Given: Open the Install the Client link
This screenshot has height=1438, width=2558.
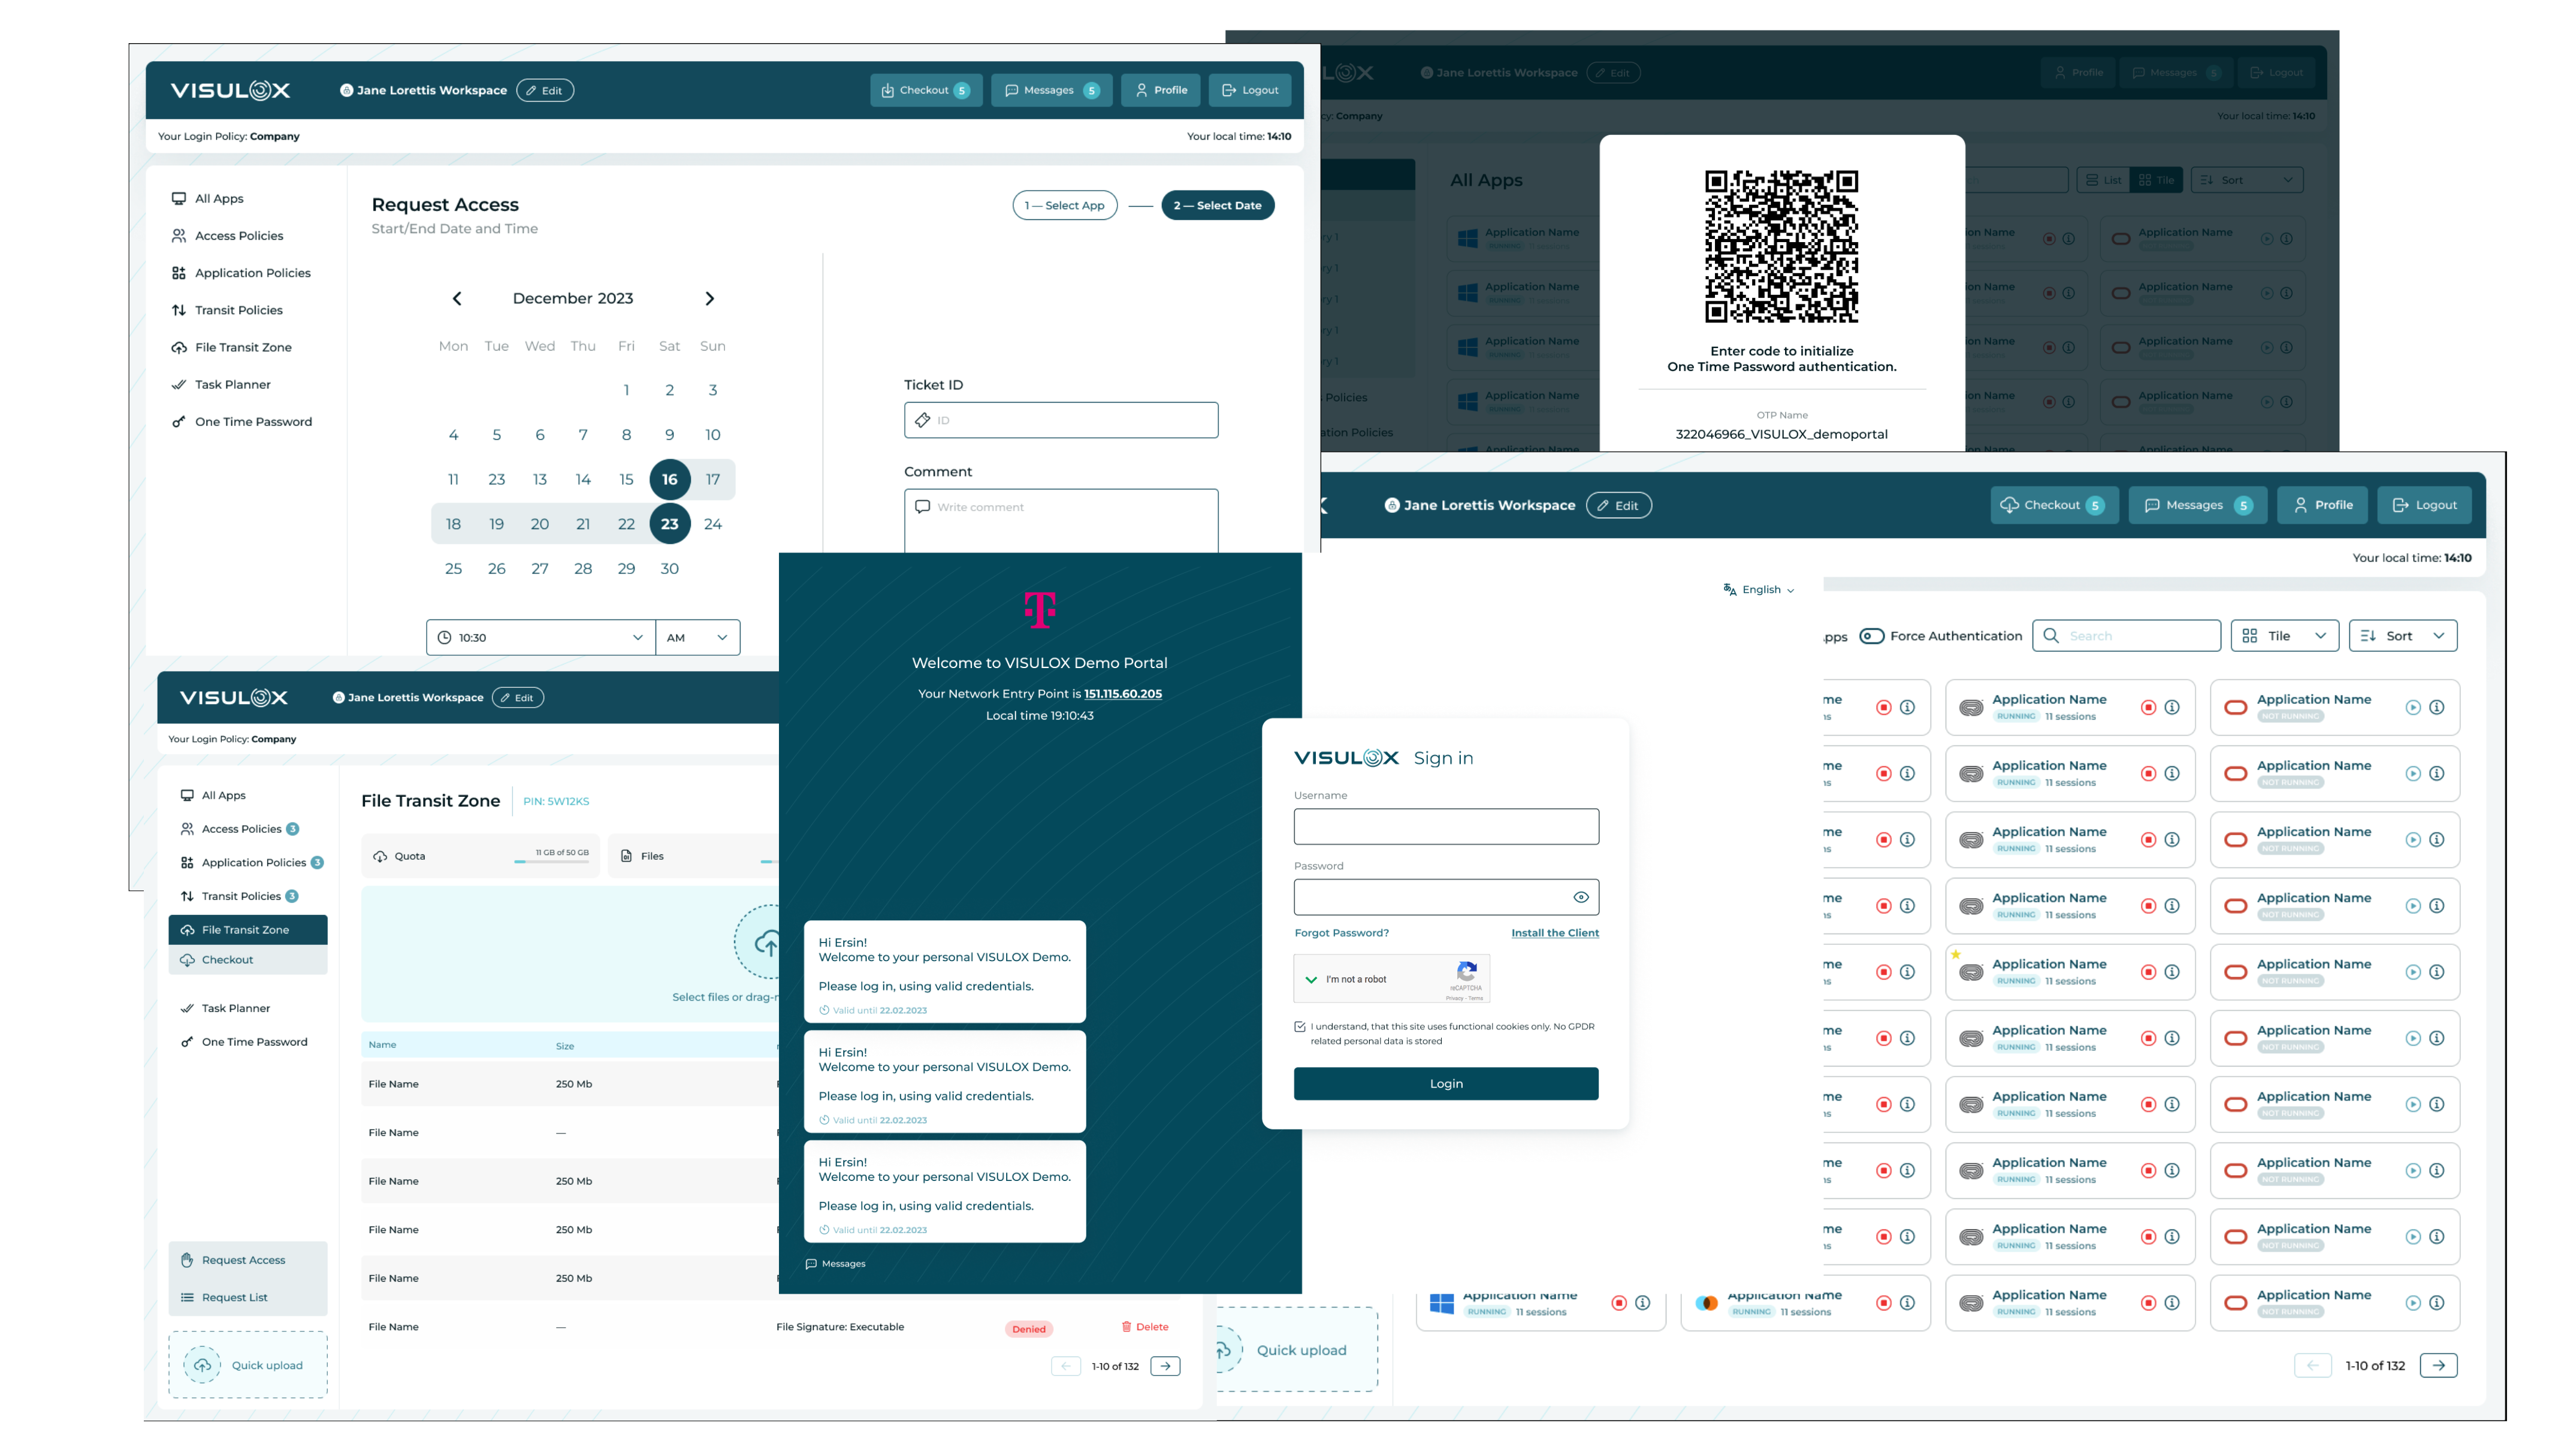Looking at the screenshot, I should point(1555,932).
